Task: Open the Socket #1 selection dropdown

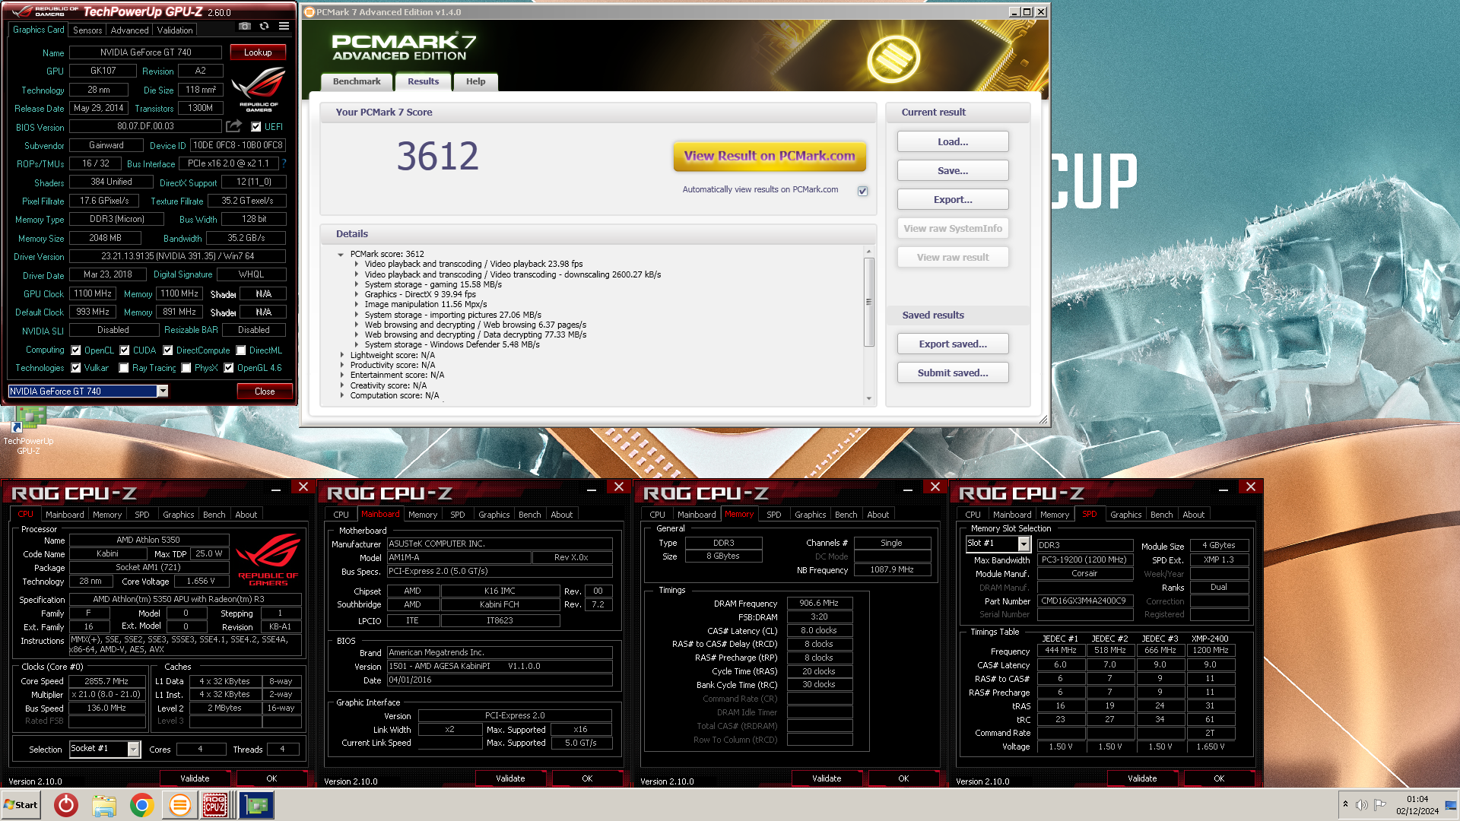Action: (x=134, y=749)
